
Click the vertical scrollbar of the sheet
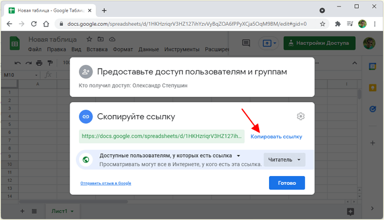pyautogui.click(x=359, y=94)
